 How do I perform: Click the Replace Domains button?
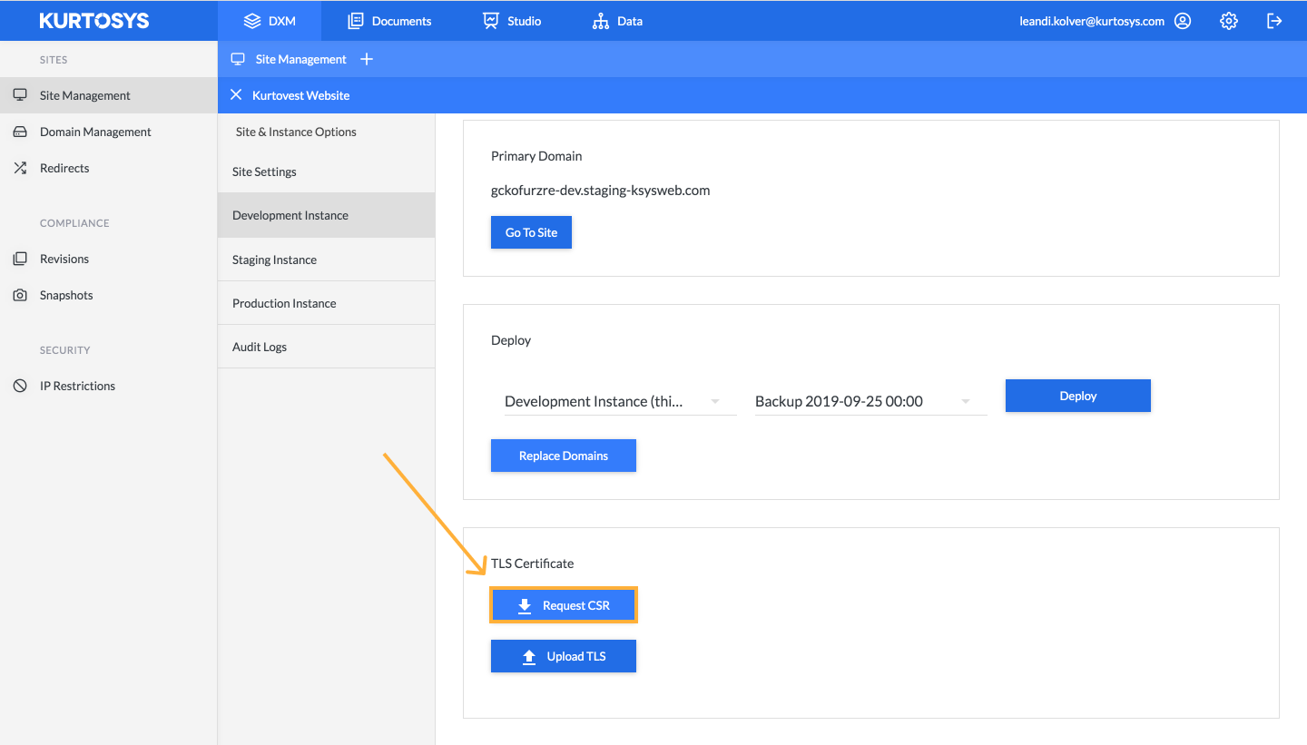pyautogui.click(x=564, y=456)
